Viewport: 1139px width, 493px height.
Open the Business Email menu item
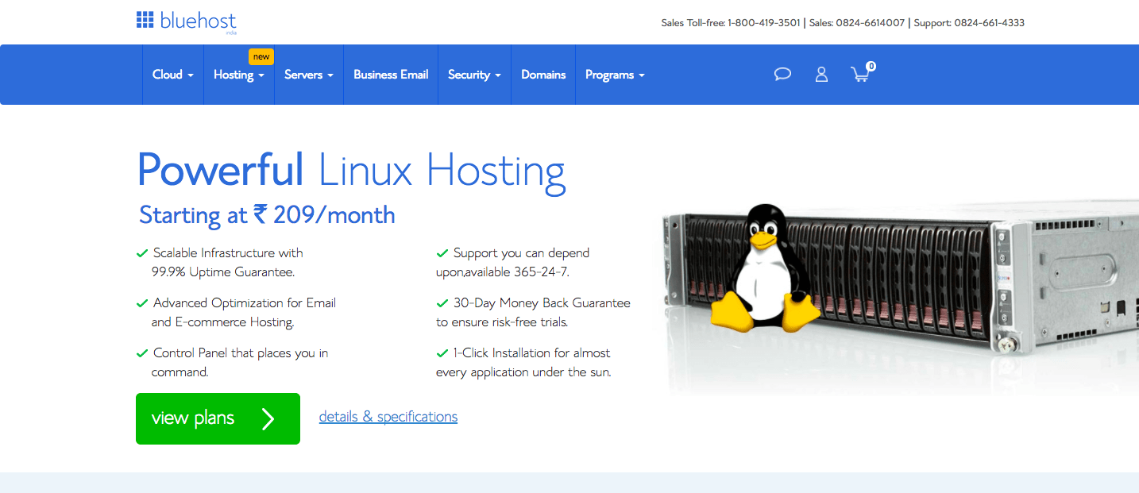click(x=391, y=75)
